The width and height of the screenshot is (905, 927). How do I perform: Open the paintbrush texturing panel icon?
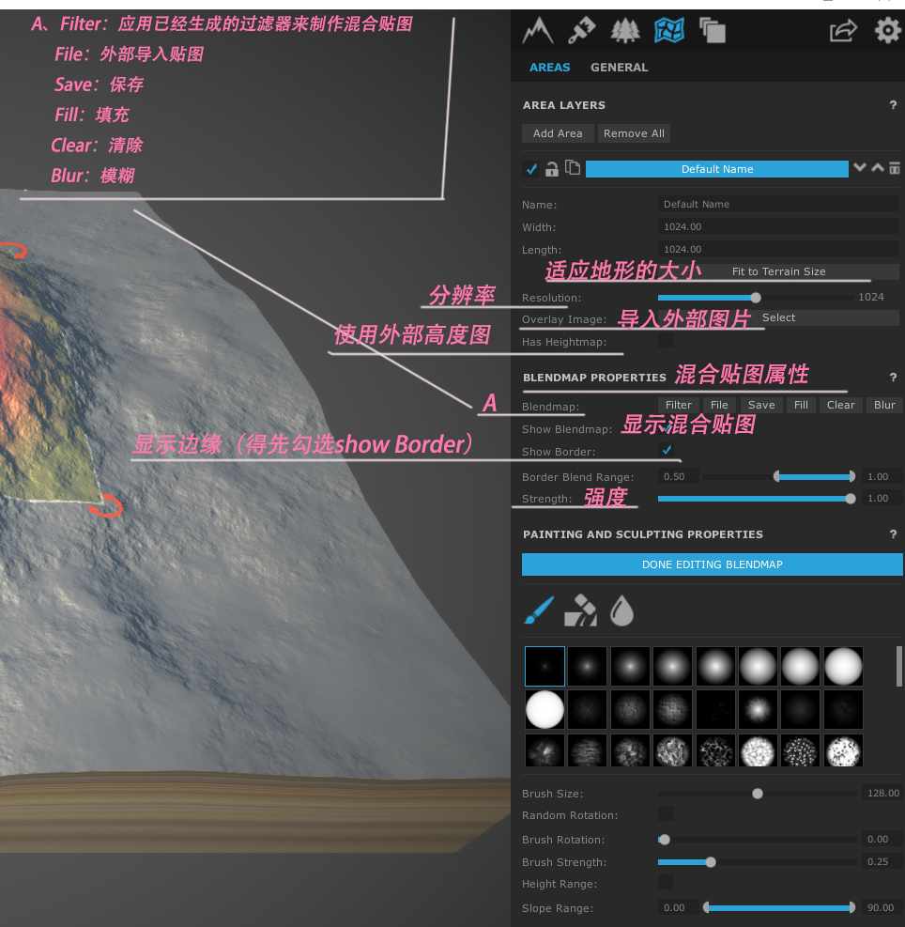(x=581, y=30)
